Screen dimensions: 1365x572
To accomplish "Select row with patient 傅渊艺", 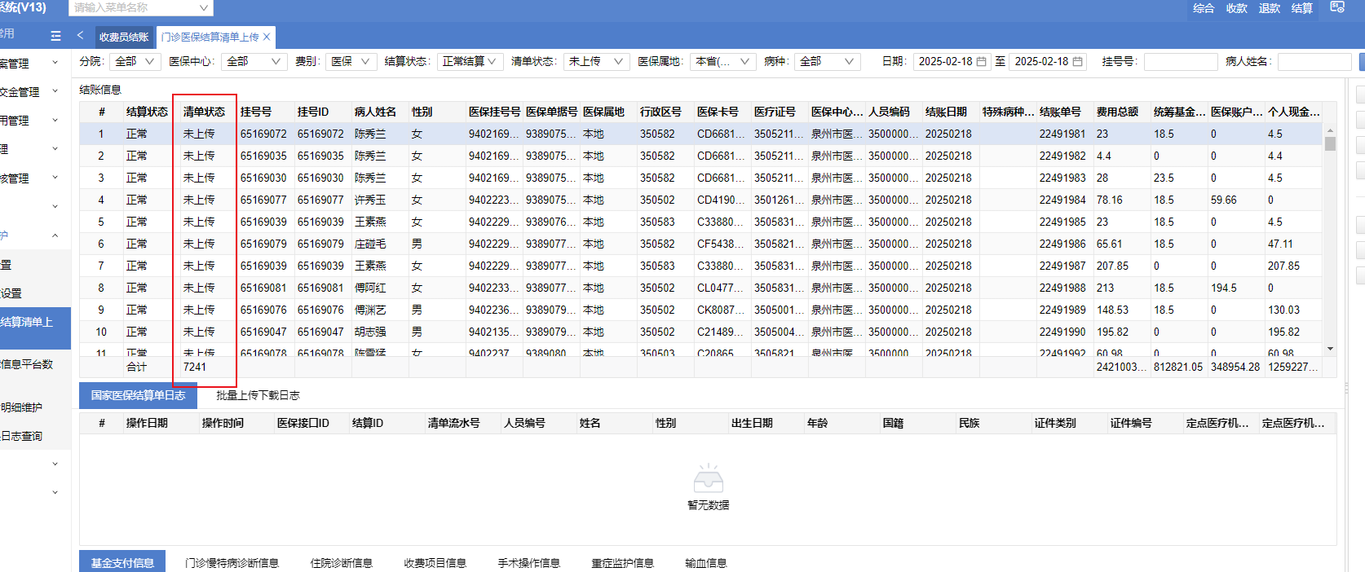I will click(x=700, y=310).
